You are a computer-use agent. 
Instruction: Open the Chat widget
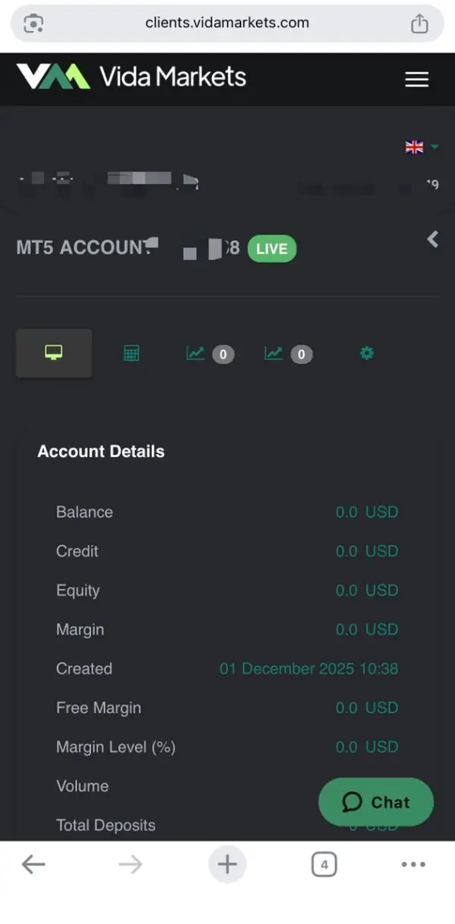point(376,802)
